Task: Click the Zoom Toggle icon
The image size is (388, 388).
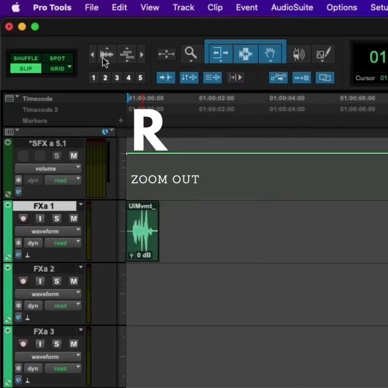Action: pyautogui.click(x=166, y=54)
